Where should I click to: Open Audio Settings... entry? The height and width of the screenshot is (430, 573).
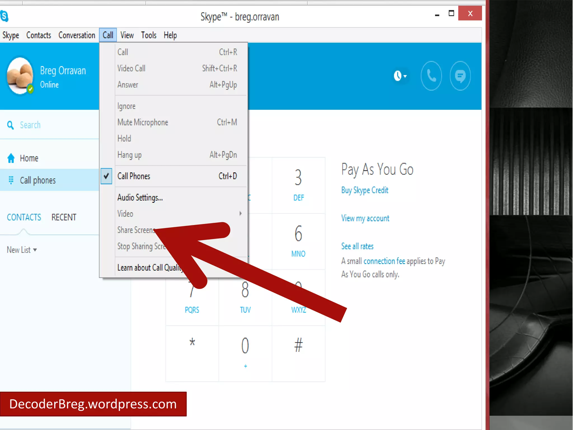(177, 198)
